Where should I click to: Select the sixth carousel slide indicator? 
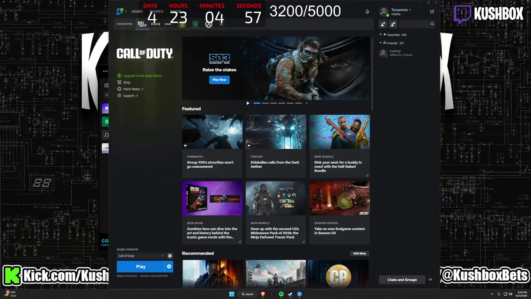298,103
